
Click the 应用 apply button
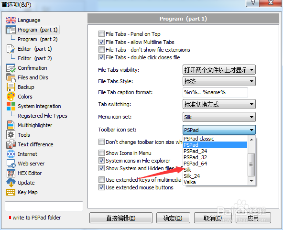coord(253,218)
